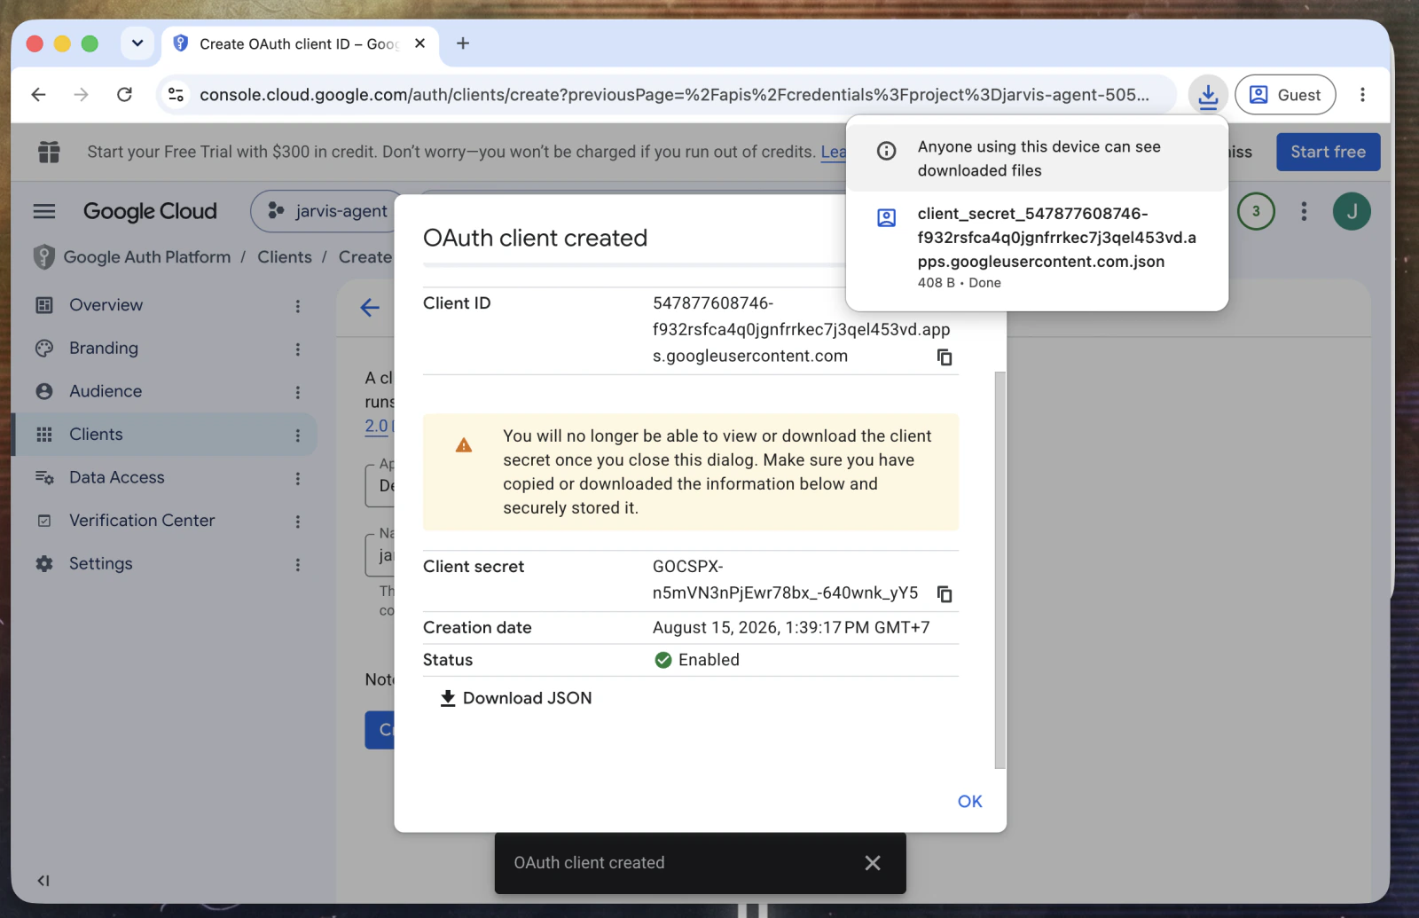Screen dimensions: 1419x918
Task: Click the free trial gift icon
Action: [49, 152]
